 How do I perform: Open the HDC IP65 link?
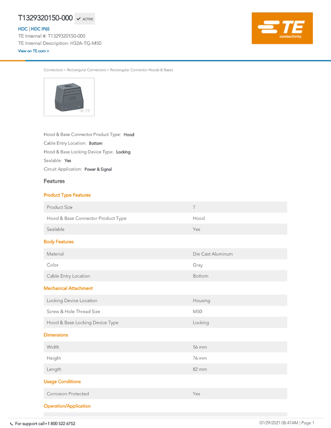click(x=40, y=29)
